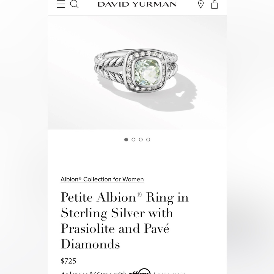Select the third carousel dot
The width and height of the screenshot is (274, 274).
click(x=141, y=139)
